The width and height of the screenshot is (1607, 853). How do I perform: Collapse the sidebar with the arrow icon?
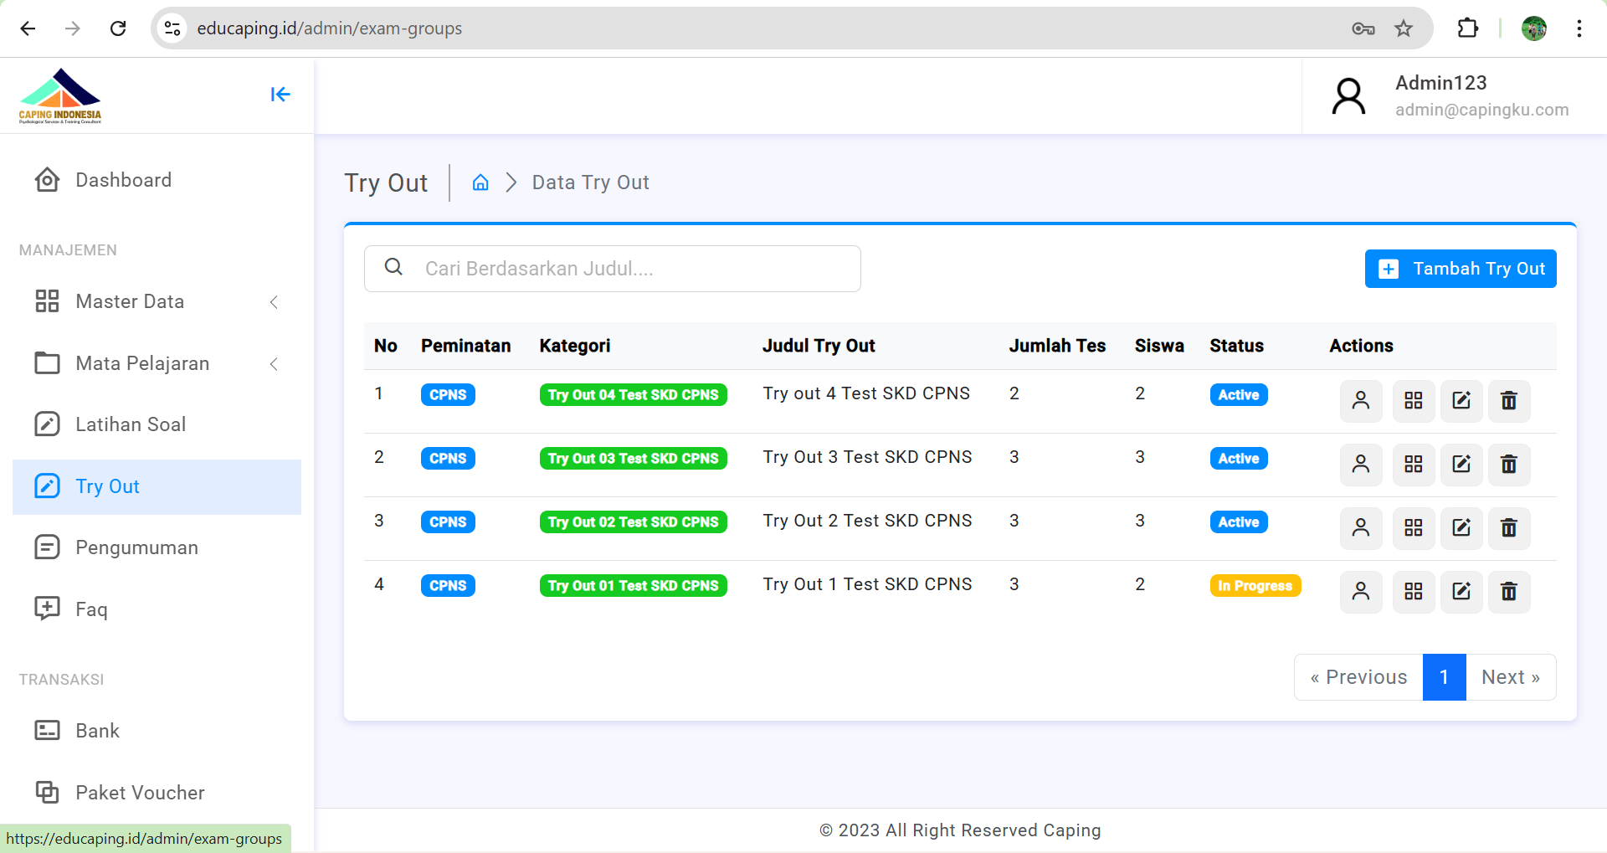(280, 95)
